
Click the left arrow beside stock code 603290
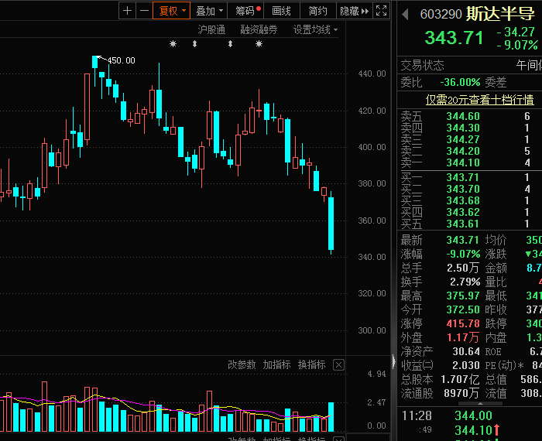405,14
